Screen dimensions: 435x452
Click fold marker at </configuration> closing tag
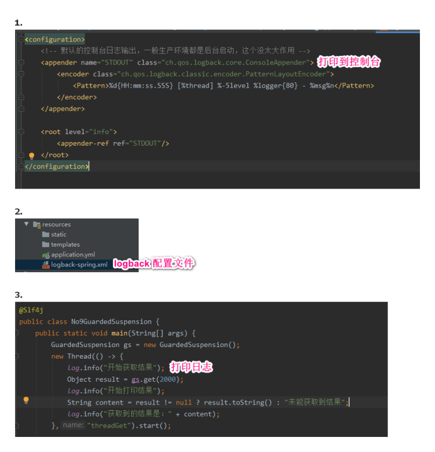[21, 167]
